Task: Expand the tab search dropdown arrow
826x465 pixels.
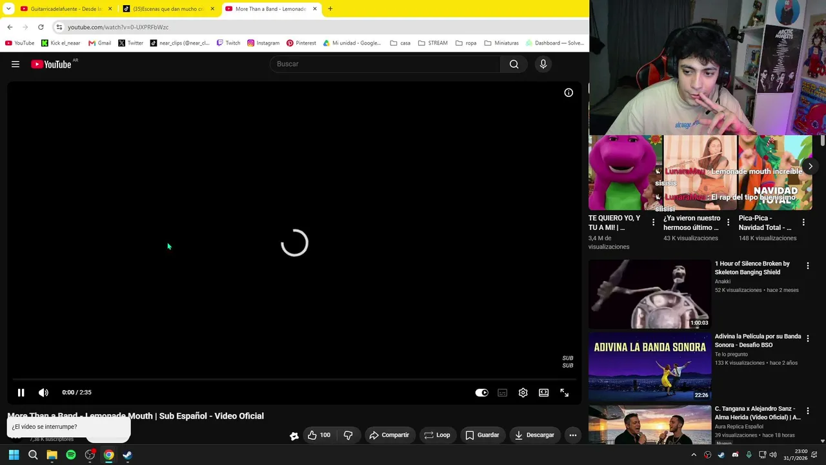Action: (x=8, y=9)
